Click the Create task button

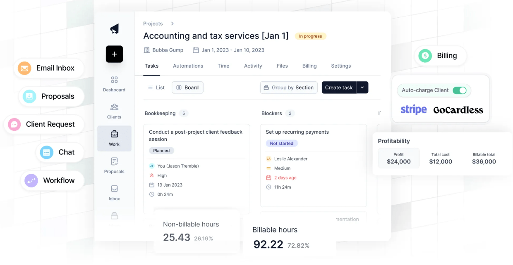click(339, 88)
